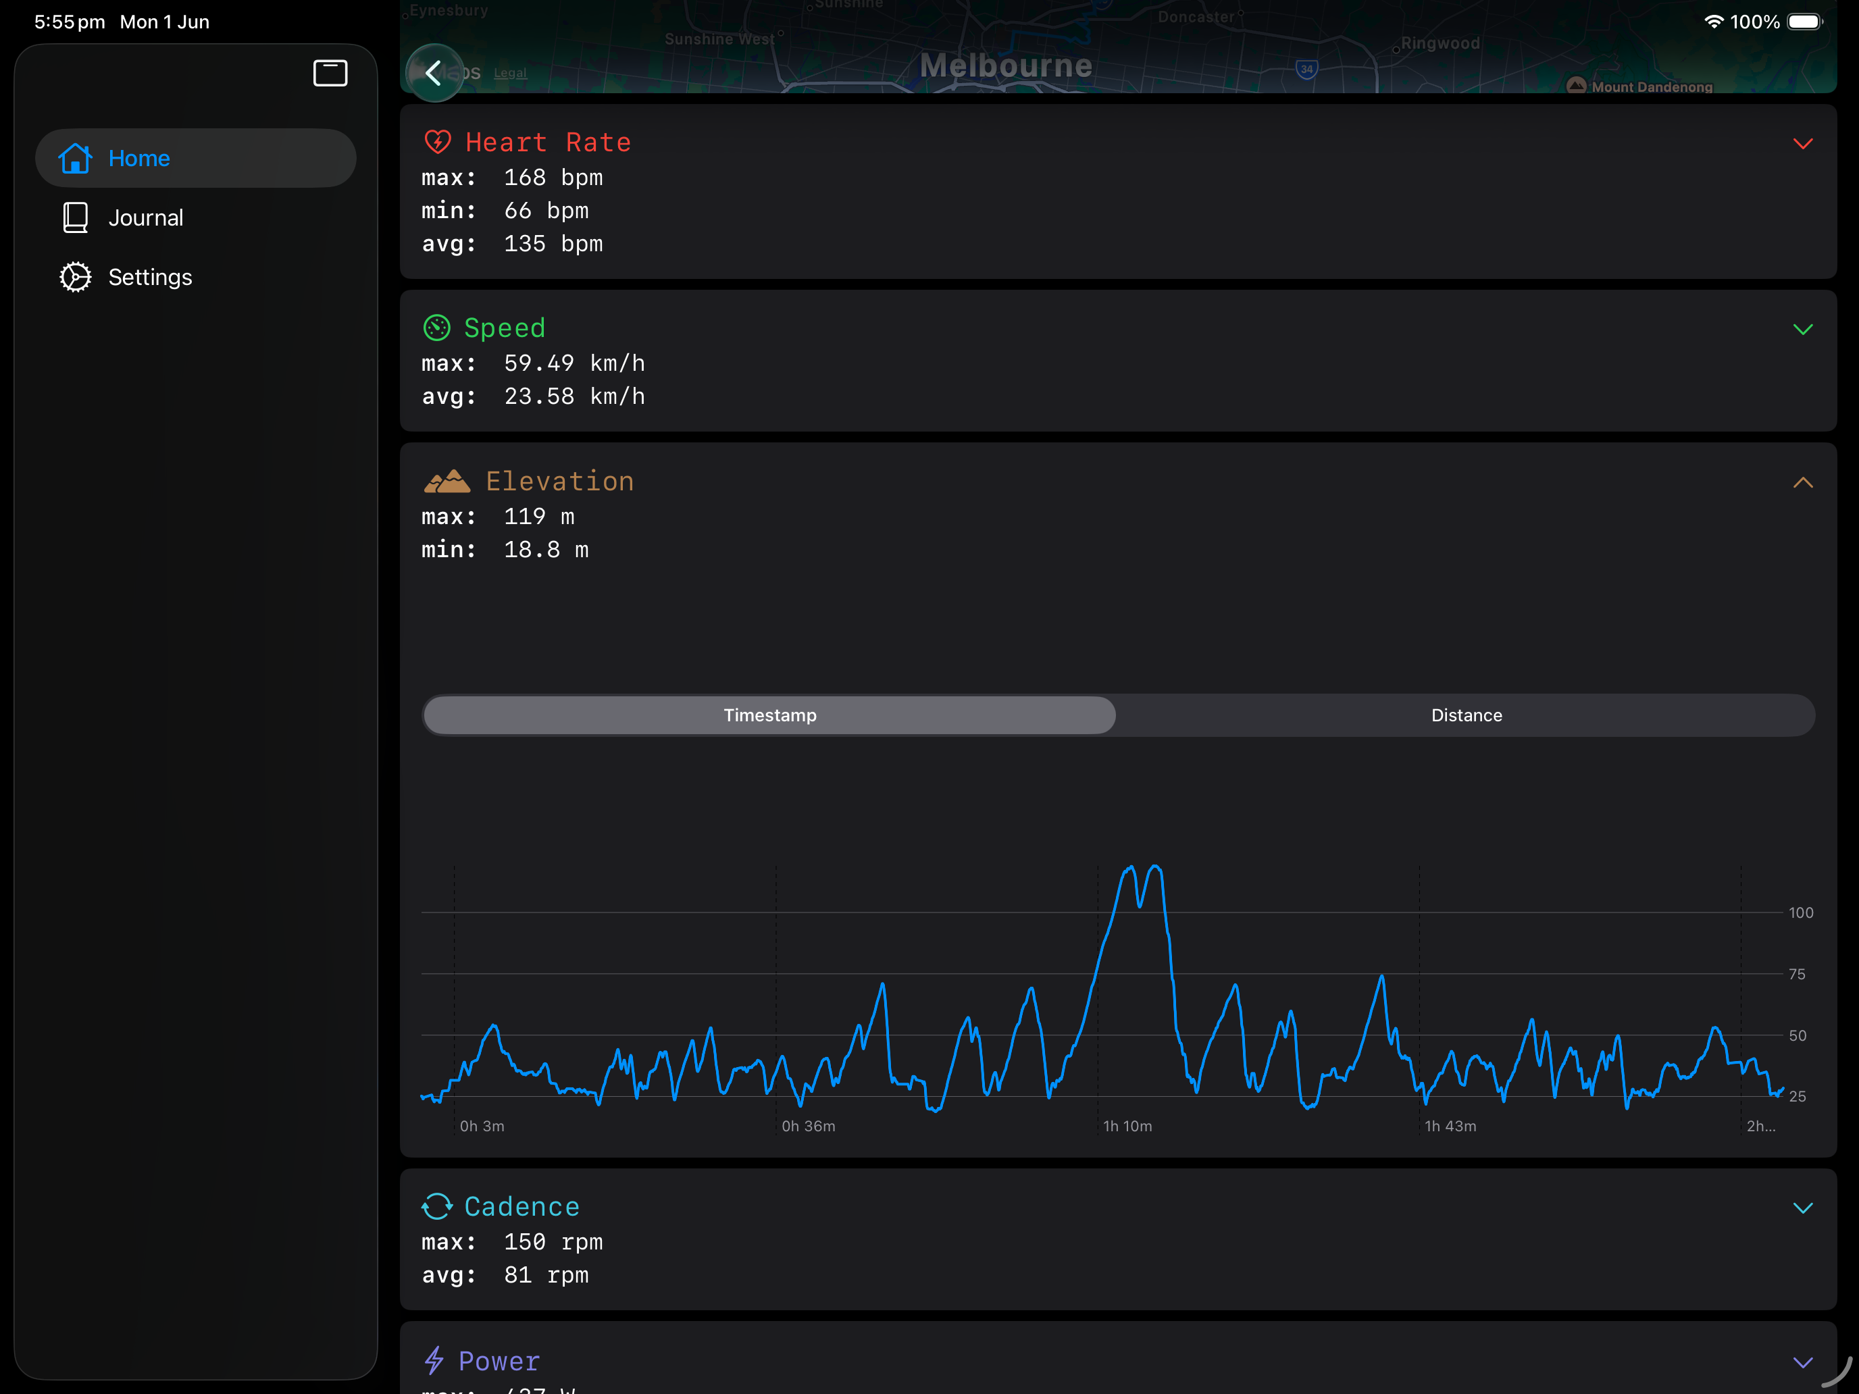Expand the Power section chevron
The image size is (1859, 1394).
pyautogui.click(x=1803, y=1362)
